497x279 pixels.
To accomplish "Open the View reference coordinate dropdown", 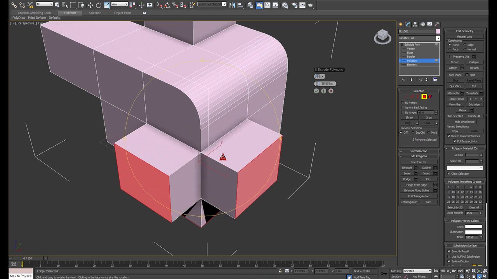I will 119,4.
